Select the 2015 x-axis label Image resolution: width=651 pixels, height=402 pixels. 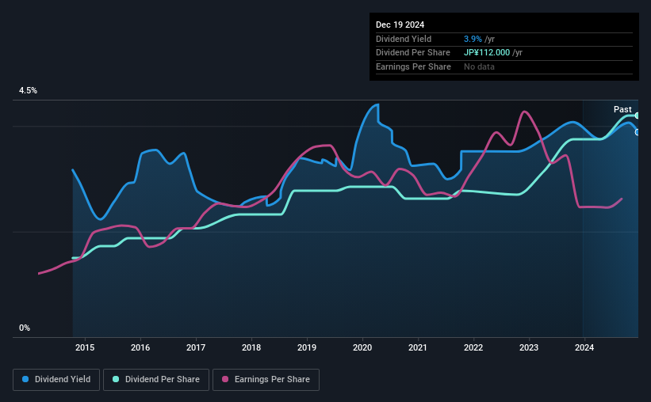[85, 347]
